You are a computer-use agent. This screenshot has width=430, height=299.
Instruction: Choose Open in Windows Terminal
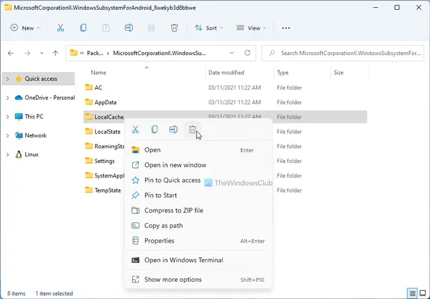(198, 260)
